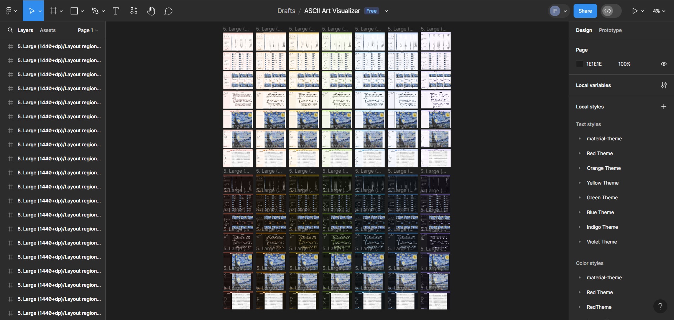The width and height of the screenshot is (674, 320).
Task: Toggle the search icon in the Layers panel
Action: 10,30
